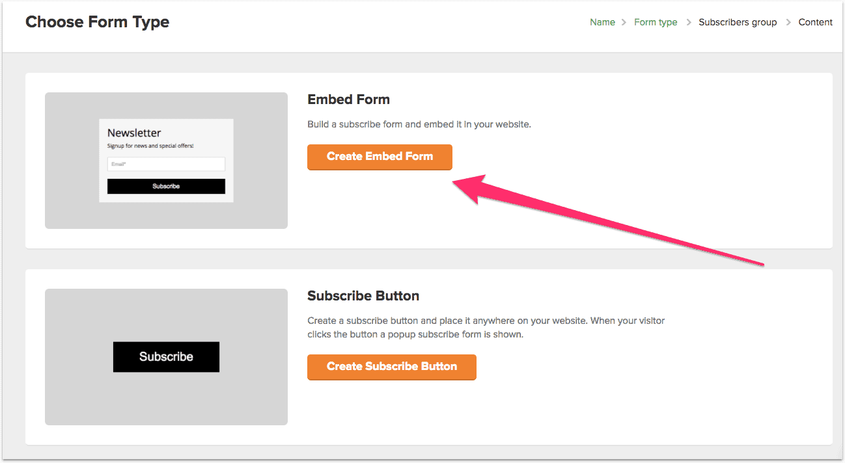Click the Email field in Newsletter preview
The width and height of the screenshot is (845, 463).
tap(166, 164)
